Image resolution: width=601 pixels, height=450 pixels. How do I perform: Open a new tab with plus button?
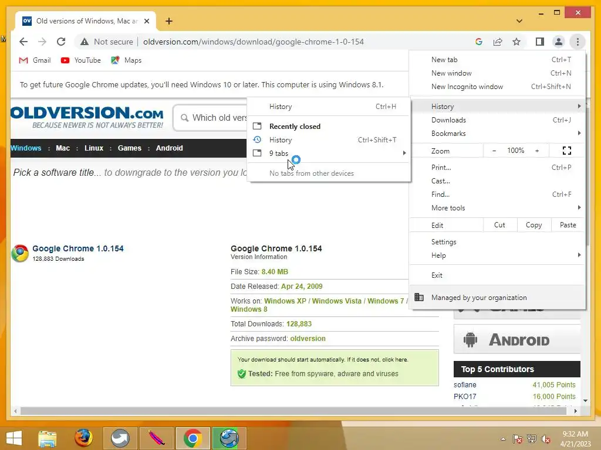(169, 21)
